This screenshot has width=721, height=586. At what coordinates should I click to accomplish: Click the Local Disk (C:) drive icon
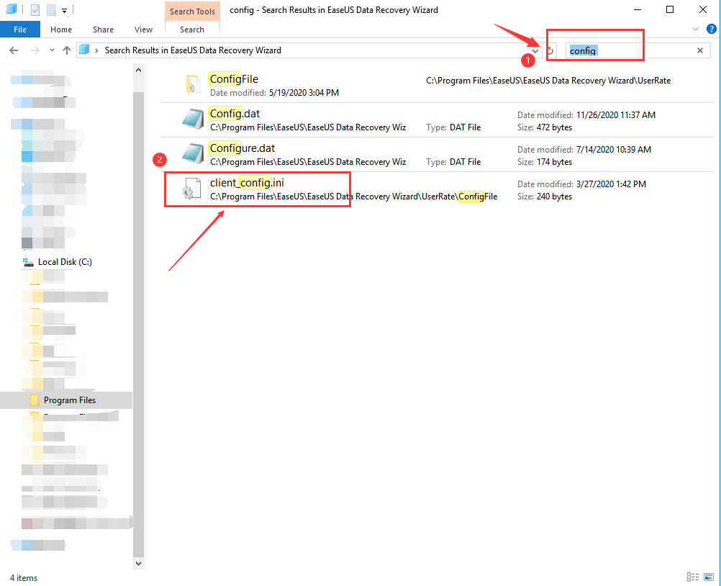tap(29, 262)
